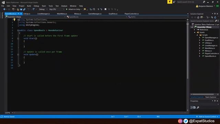The width and height of the screenshot is (220, 124).
Task: Open the Build menu
Action: (29, 6)
